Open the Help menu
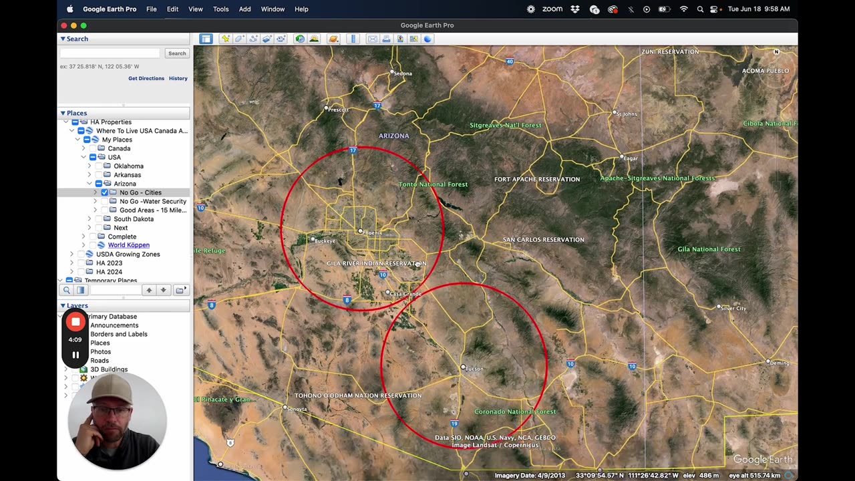Screen dimensions: 855x481 point(301,9)
